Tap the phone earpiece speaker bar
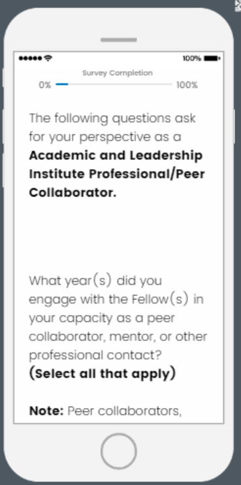Screen dimensions: 241x485 click(118, 40)
